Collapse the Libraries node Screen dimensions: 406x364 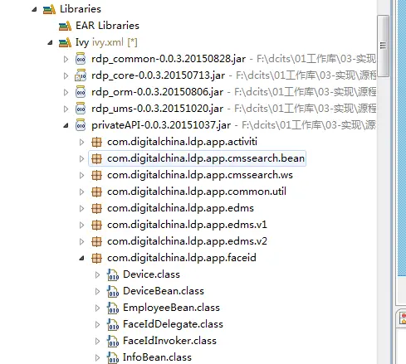tap(34, 10)
